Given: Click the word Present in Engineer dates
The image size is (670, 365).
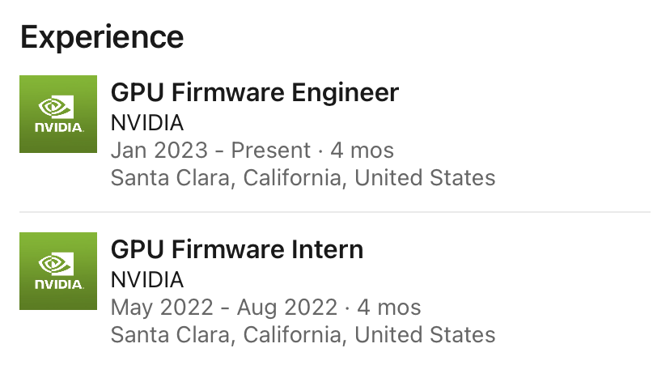Looking at the screenshot, I should click(270, 151).
